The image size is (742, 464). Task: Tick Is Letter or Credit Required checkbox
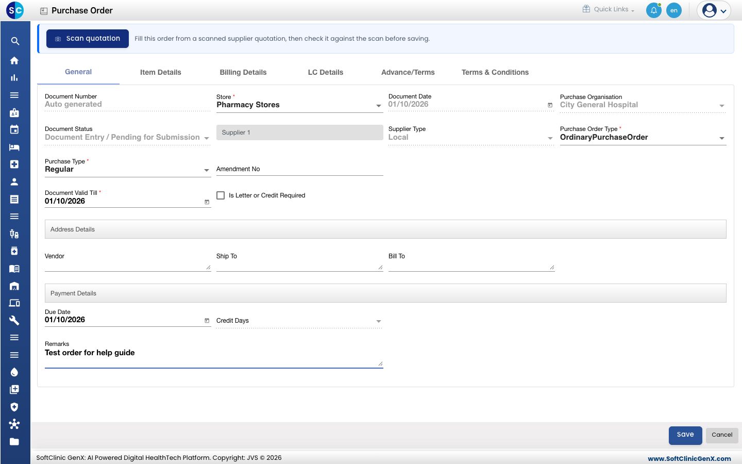point(221,195)
